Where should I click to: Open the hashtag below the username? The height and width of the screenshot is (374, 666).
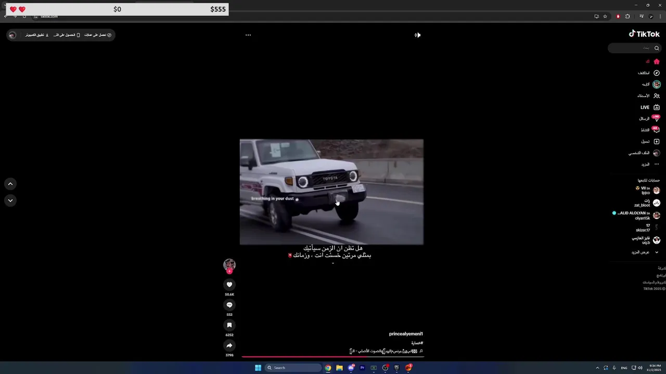click(417, 343)
